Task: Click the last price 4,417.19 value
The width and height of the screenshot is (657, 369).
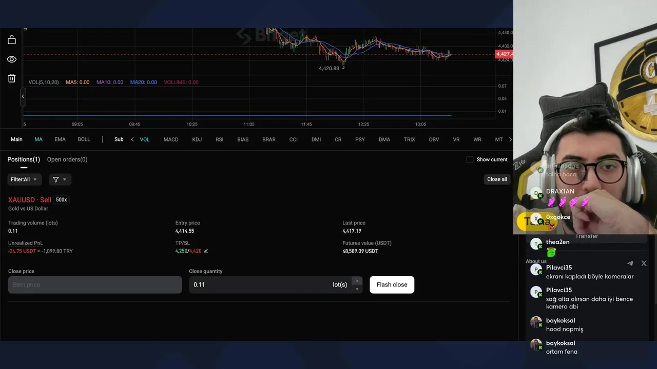Action: point(352,231)
